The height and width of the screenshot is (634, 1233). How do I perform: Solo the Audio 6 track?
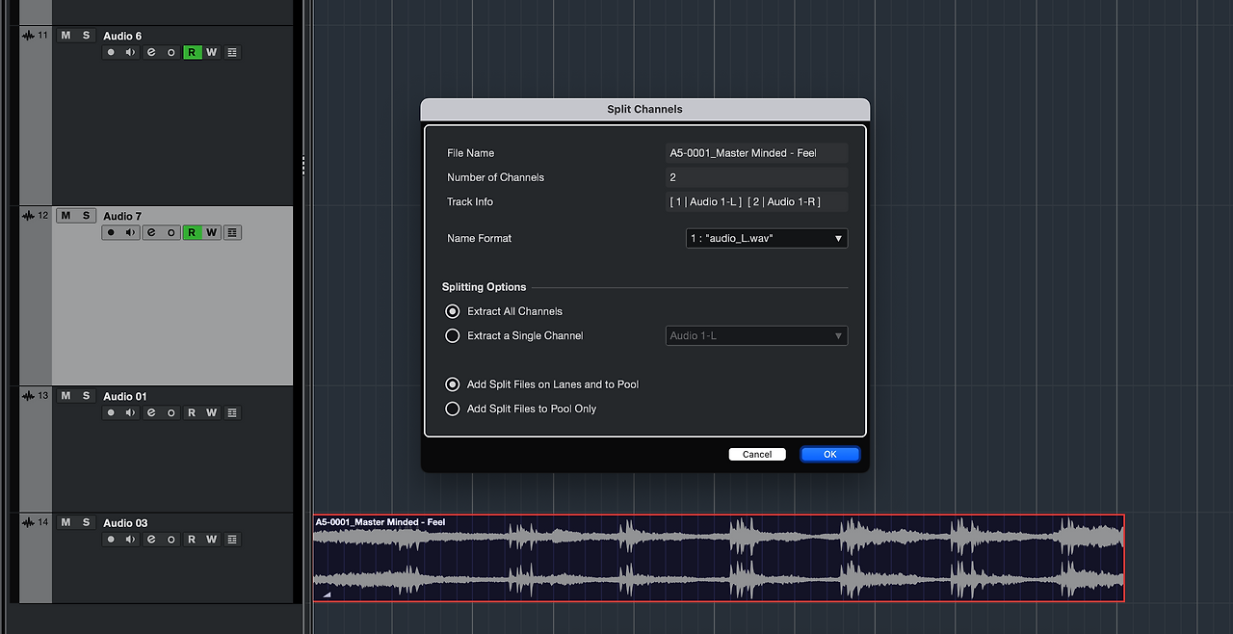pyautogui.click(x=86, y=36)
